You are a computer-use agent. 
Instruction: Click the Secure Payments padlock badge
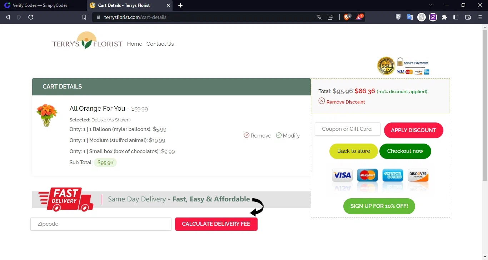[x=413, y=66]
